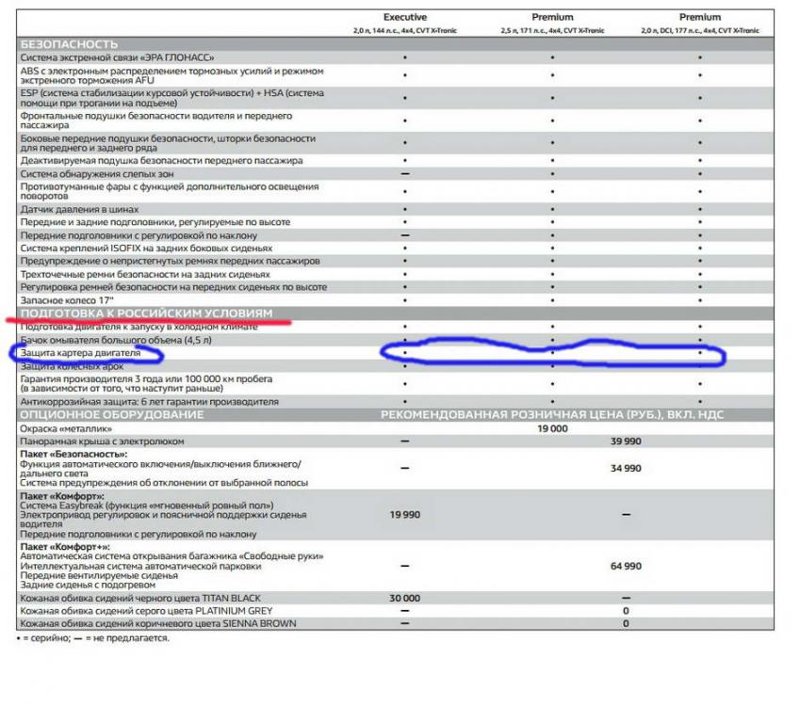Click the "Executive" column heading
800x706 pixels.
coord(405,17)
